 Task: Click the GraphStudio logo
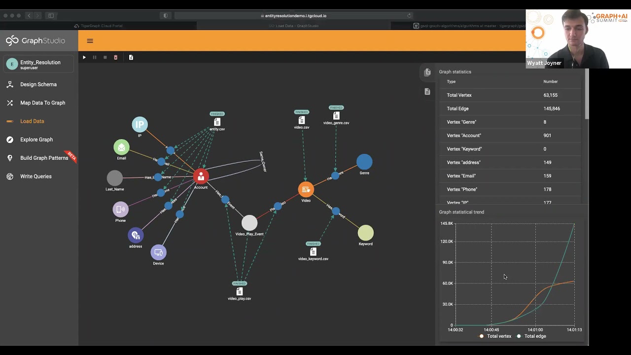(35, 41)
